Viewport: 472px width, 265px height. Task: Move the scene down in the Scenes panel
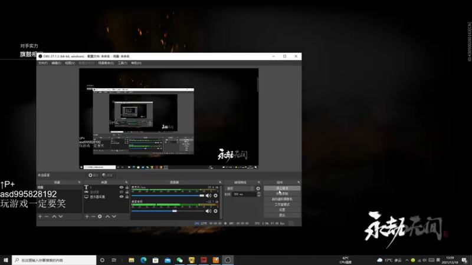tap(61, 216)
